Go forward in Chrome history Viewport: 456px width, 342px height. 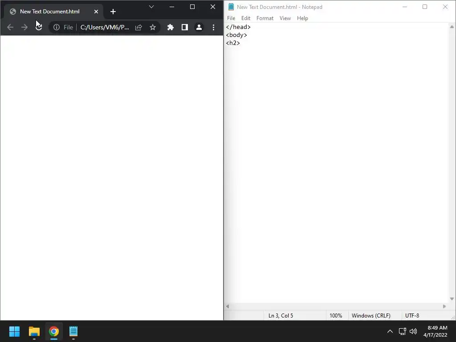tap(24, 27)
